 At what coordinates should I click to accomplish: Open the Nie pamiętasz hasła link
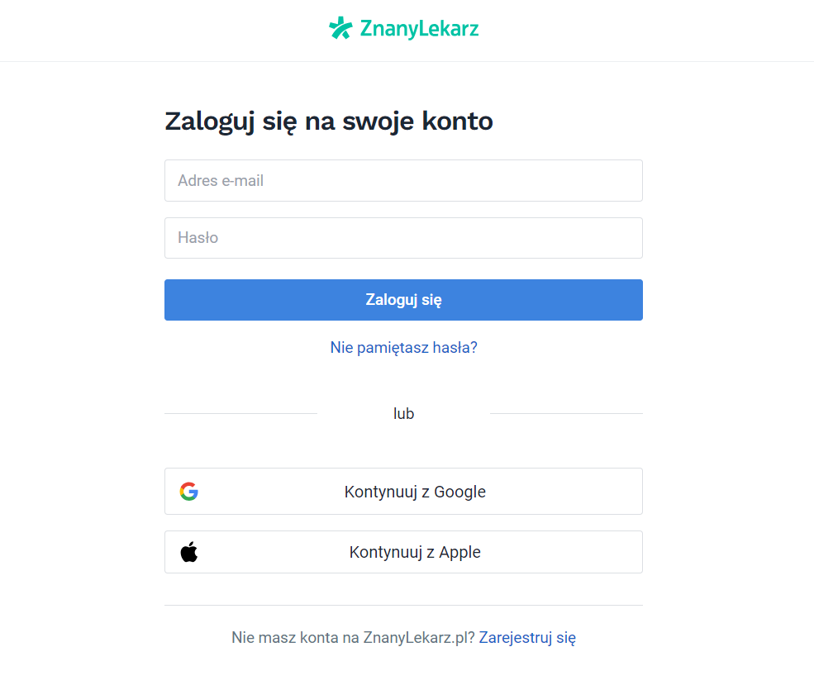(x=403, y=347)
